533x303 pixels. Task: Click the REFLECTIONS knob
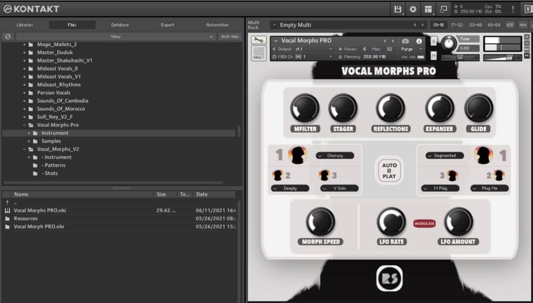(x=390, y=108)
